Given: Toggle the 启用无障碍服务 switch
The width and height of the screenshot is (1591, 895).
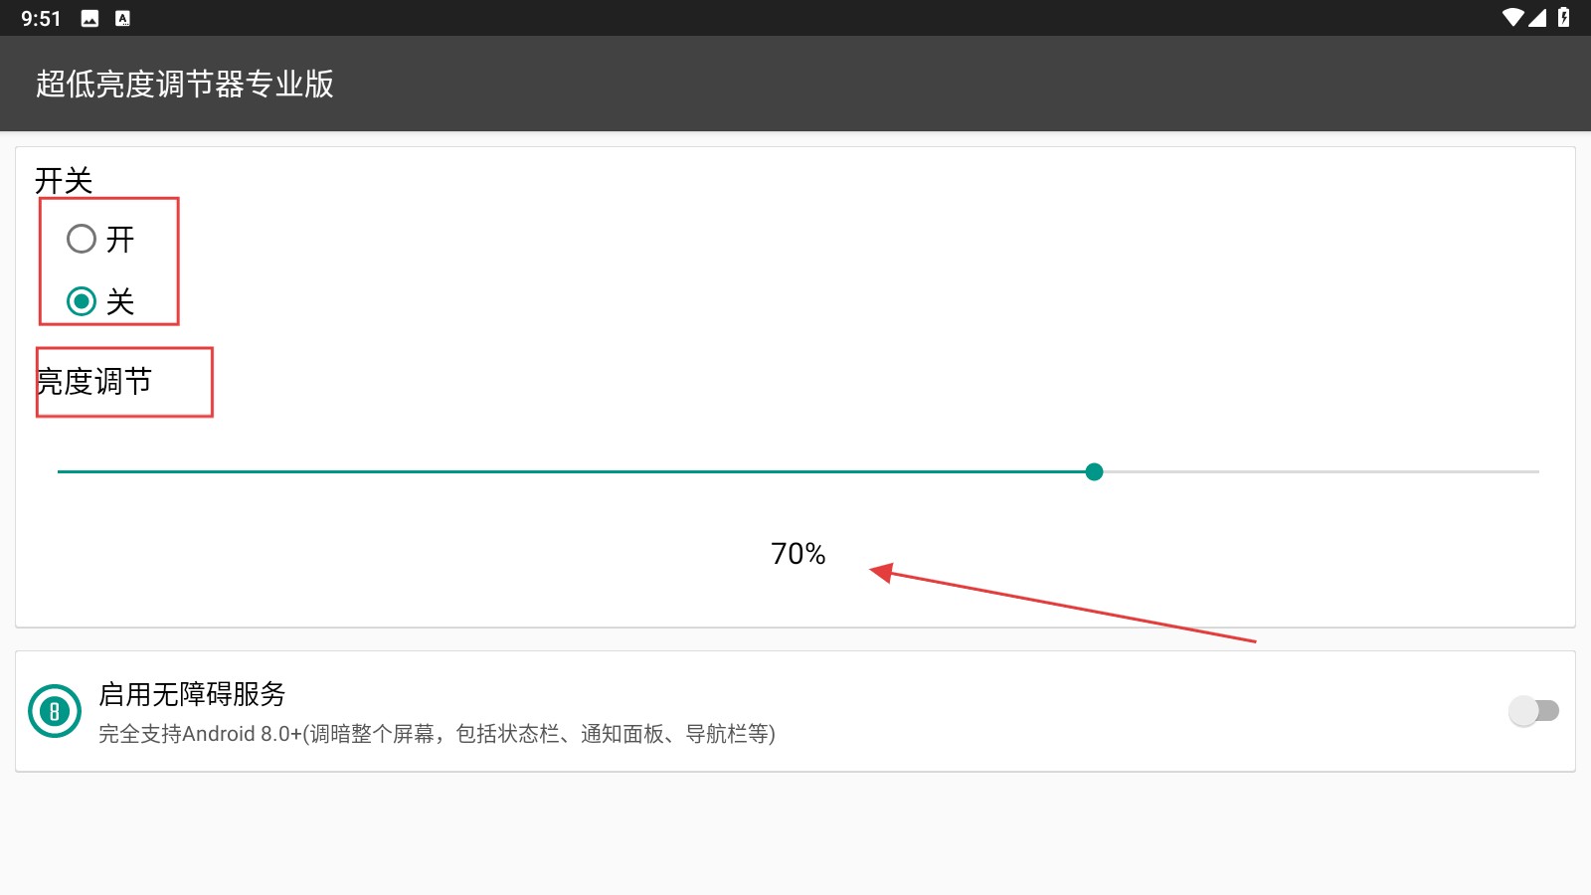Looking at the screenshot, I should click(x=1533, y=711).
